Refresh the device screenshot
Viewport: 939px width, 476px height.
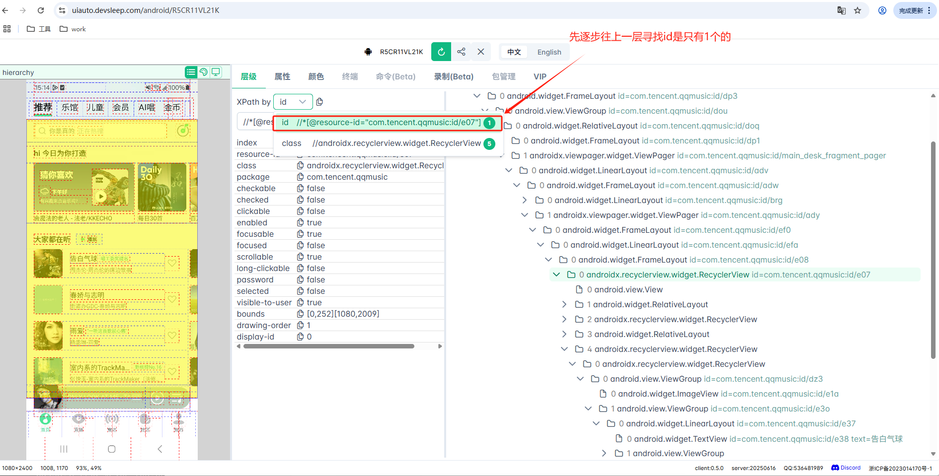(441, 52)
